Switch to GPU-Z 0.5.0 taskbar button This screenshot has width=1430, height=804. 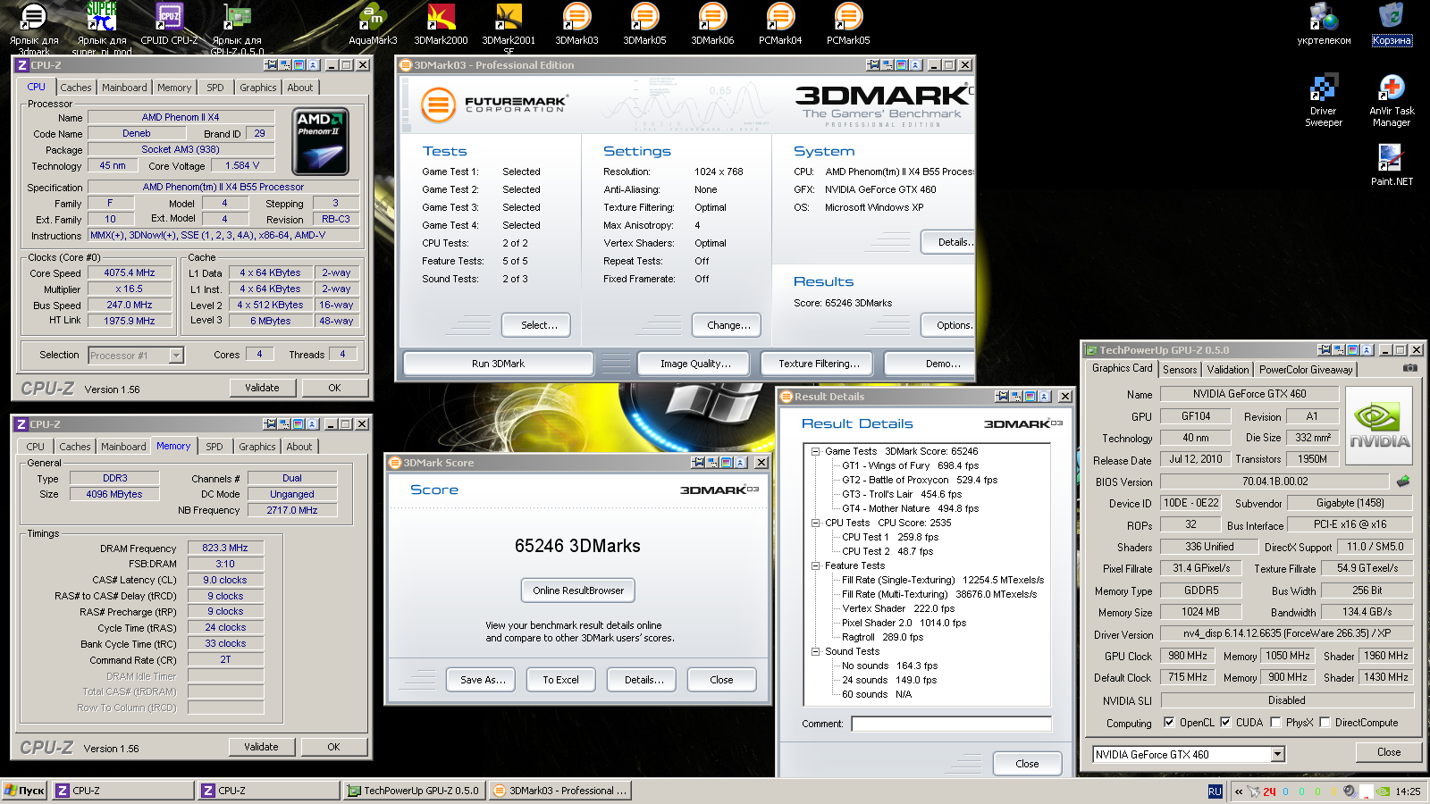414,791
